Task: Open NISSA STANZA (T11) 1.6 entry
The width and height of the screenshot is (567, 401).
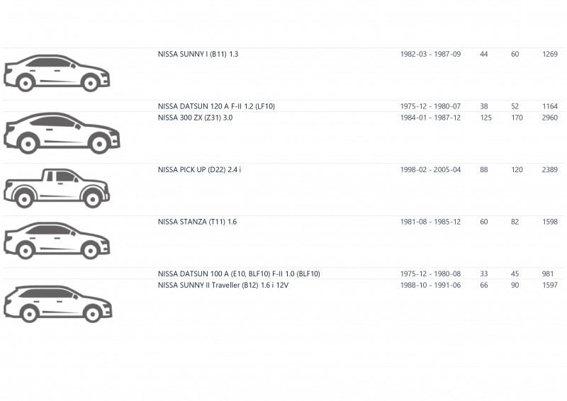Action: point(197,222)
